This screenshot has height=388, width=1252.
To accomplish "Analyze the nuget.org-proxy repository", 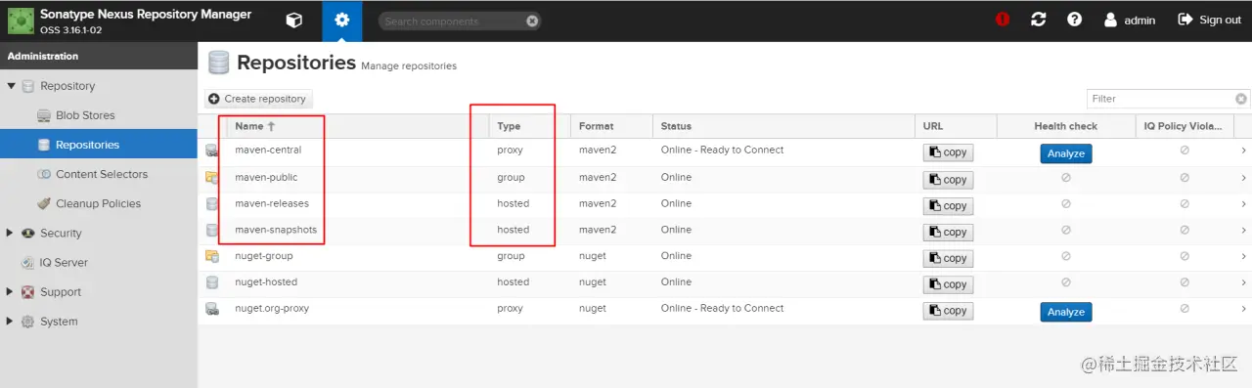I will click(1065, 312).
